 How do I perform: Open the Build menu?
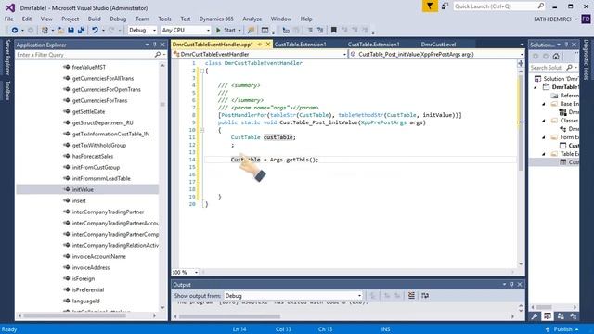point(94,19)
